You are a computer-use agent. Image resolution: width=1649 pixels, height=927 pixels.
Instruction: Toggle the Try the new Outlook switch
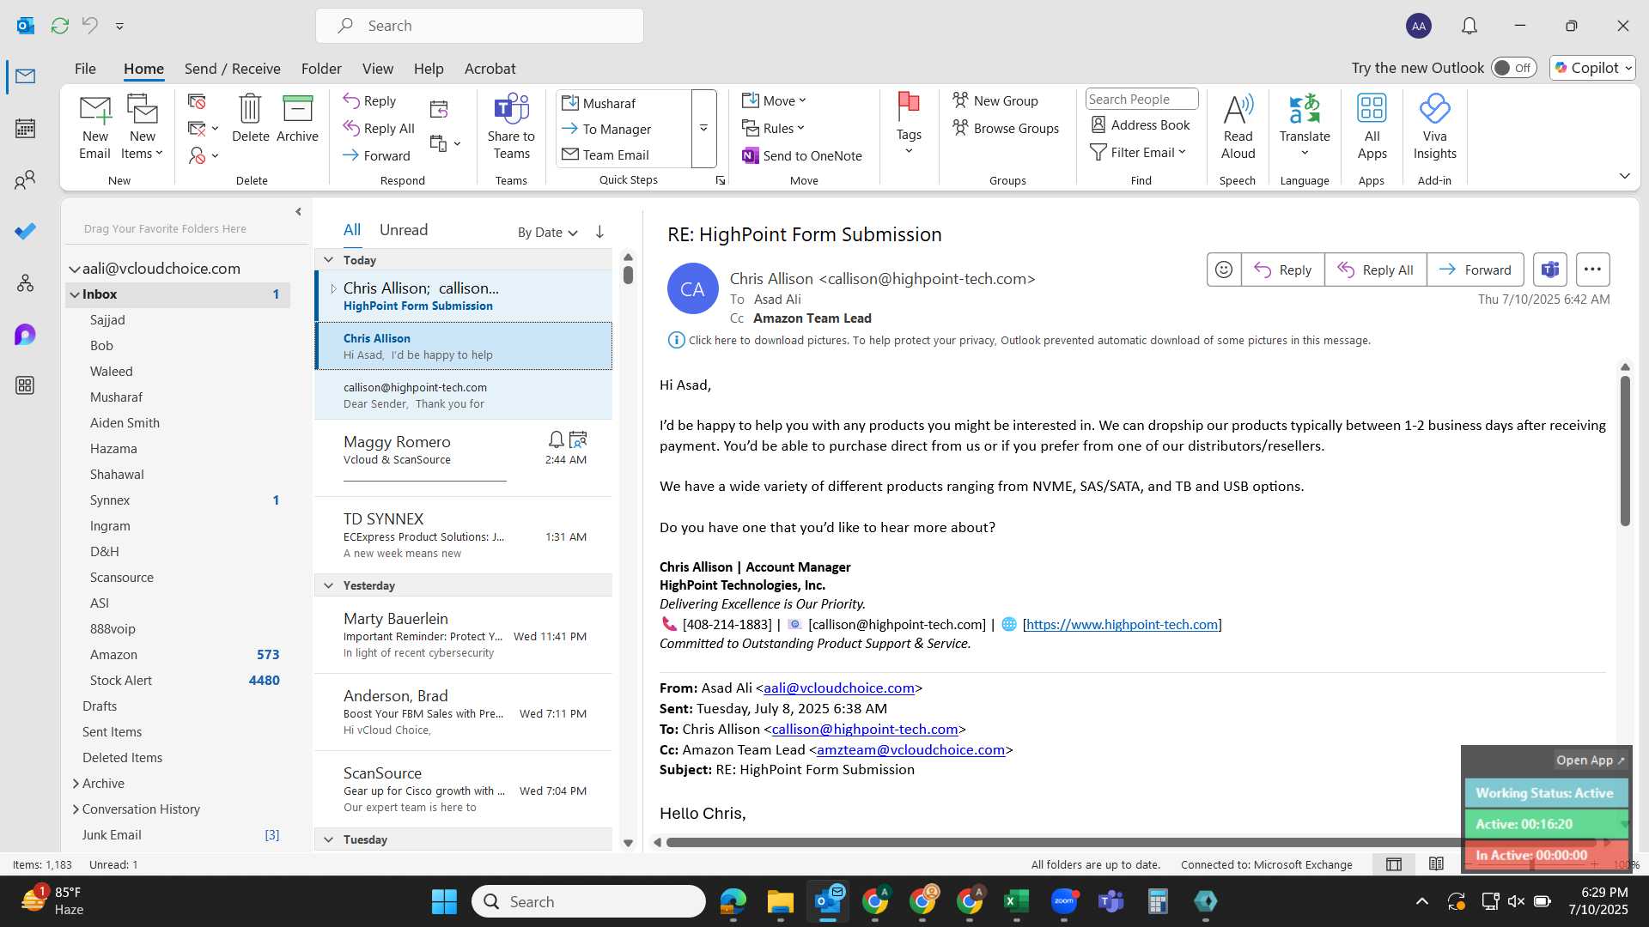coord(1513,68)
